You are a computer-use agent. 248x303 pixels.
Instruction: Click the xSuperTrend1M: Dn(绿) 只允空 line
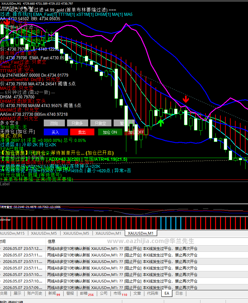30,79
